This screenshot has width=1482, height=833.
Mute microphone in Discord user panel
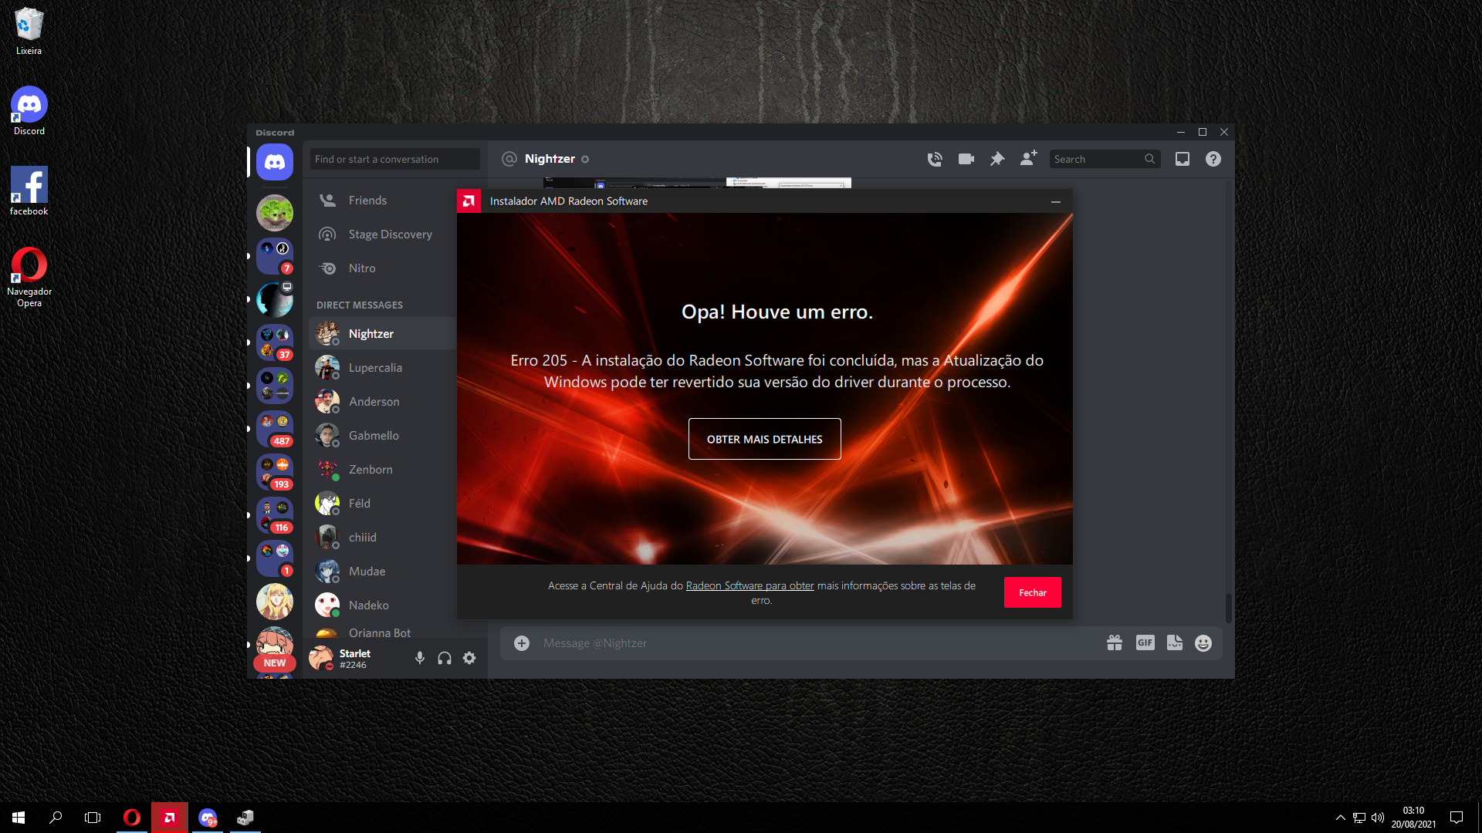pos(420,658)
